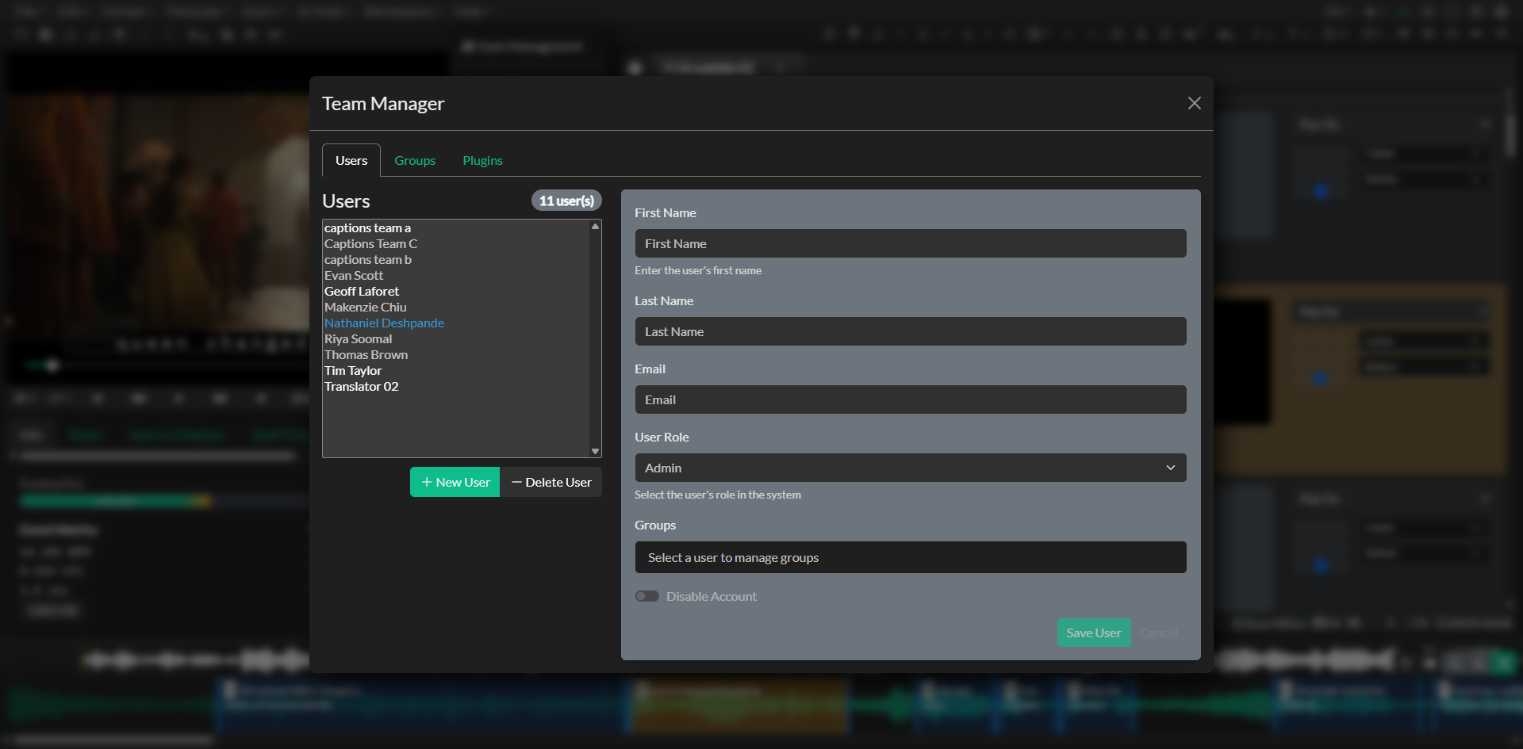1523x749 pixels.
Task: Click the Select a user to manage groups field
Action: pyautogui.click(x=910, y=557)
